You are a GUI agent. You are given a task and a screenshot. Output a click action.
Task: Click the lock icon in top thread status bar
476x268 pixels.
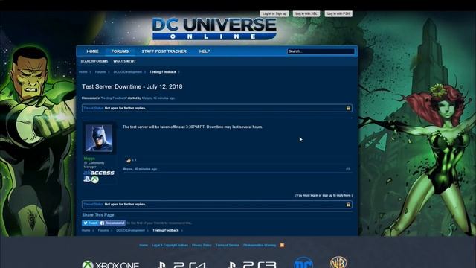[348, 108]
